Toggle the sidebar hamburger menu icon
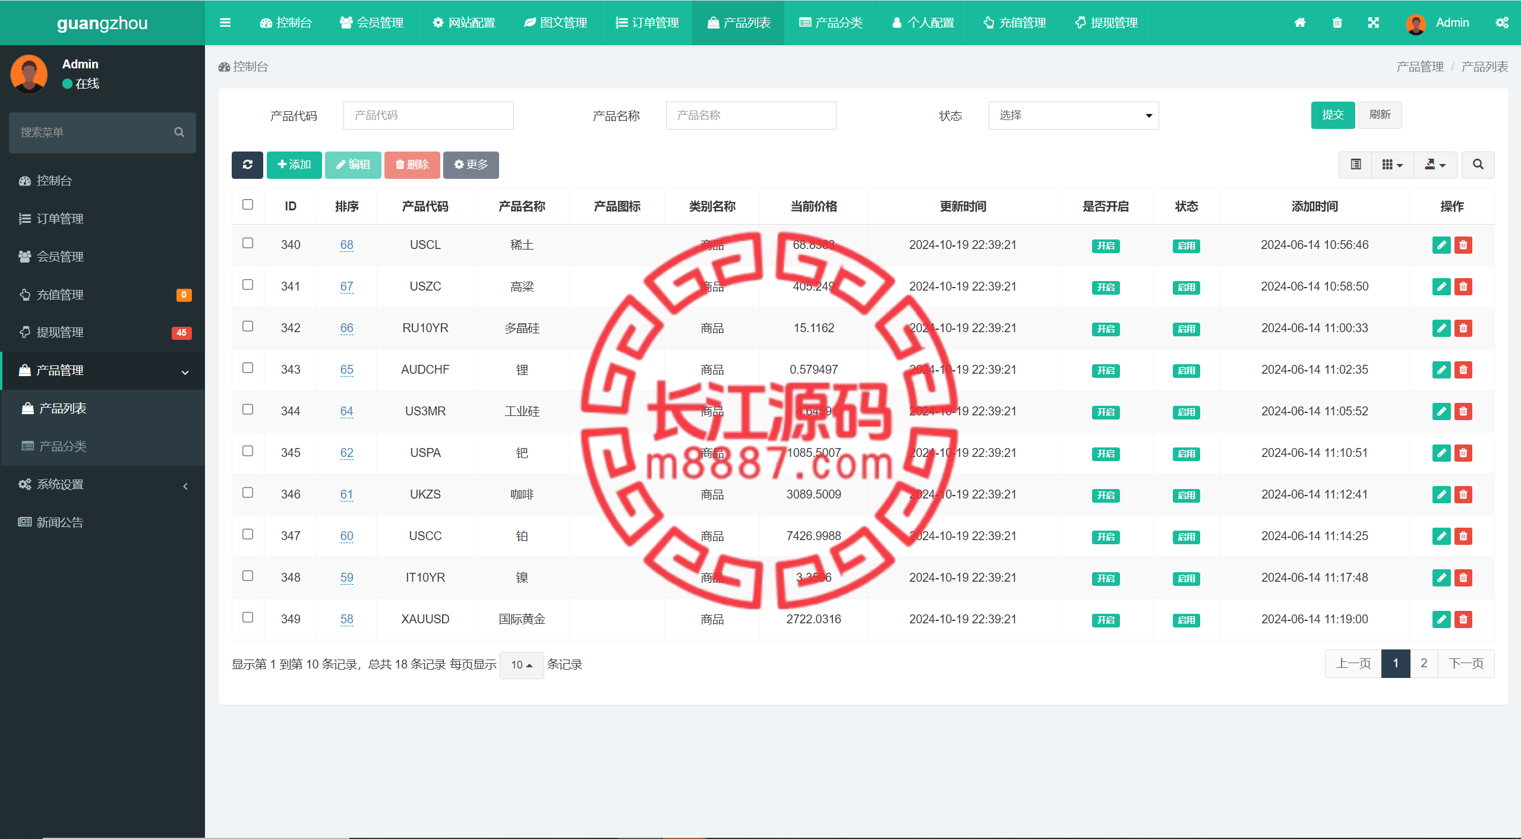The image size is (1521, 839). click(225, 23)
